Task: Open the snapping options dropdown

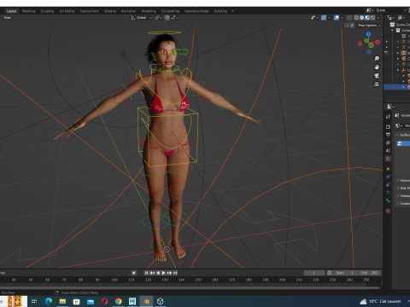Action: [x=174, y=18]
